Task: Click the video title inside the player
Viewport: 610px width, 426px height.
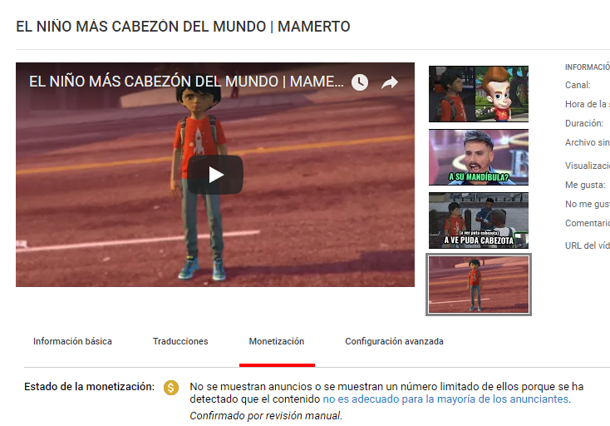Action: click(186, 82)
